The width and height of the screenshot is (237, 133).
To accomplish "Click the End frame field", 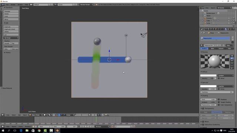I will (x=59, y=126).
